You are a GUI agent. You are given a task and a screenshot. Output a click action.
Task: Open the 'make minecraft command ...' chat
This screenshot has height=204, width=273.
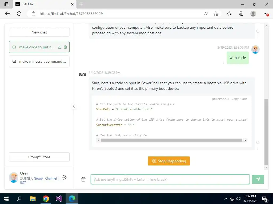(39, 61)
